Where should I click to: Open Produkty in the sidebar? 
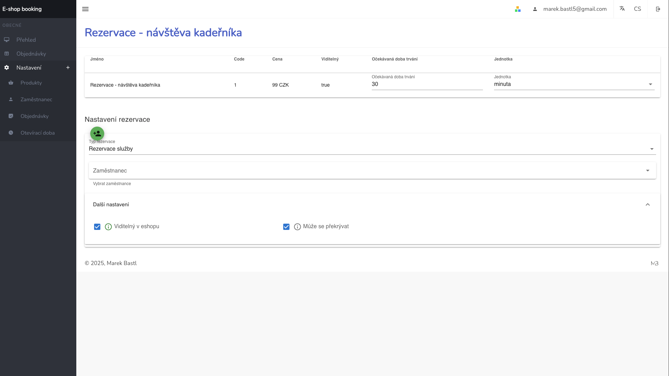click(31, 83)
